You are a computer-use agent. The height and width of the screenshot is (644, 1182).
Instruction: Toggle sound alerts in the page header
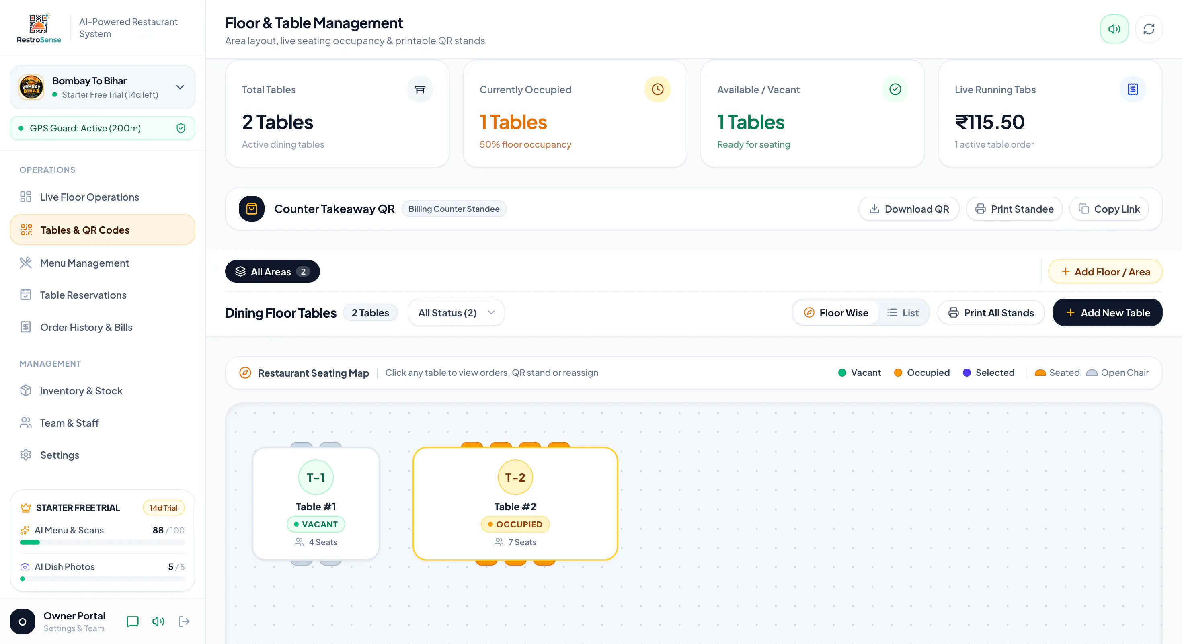1114,29
